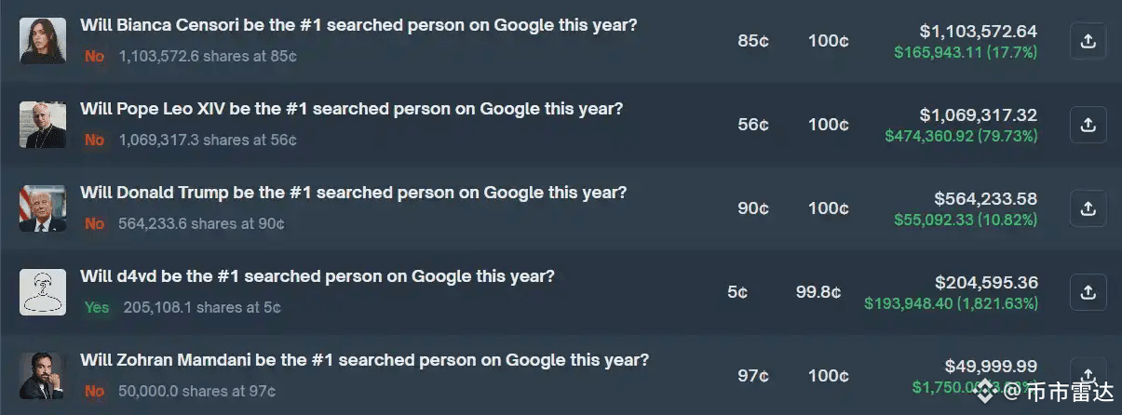Select the 99.8¢ current price for d4vd

click(818, 292)
